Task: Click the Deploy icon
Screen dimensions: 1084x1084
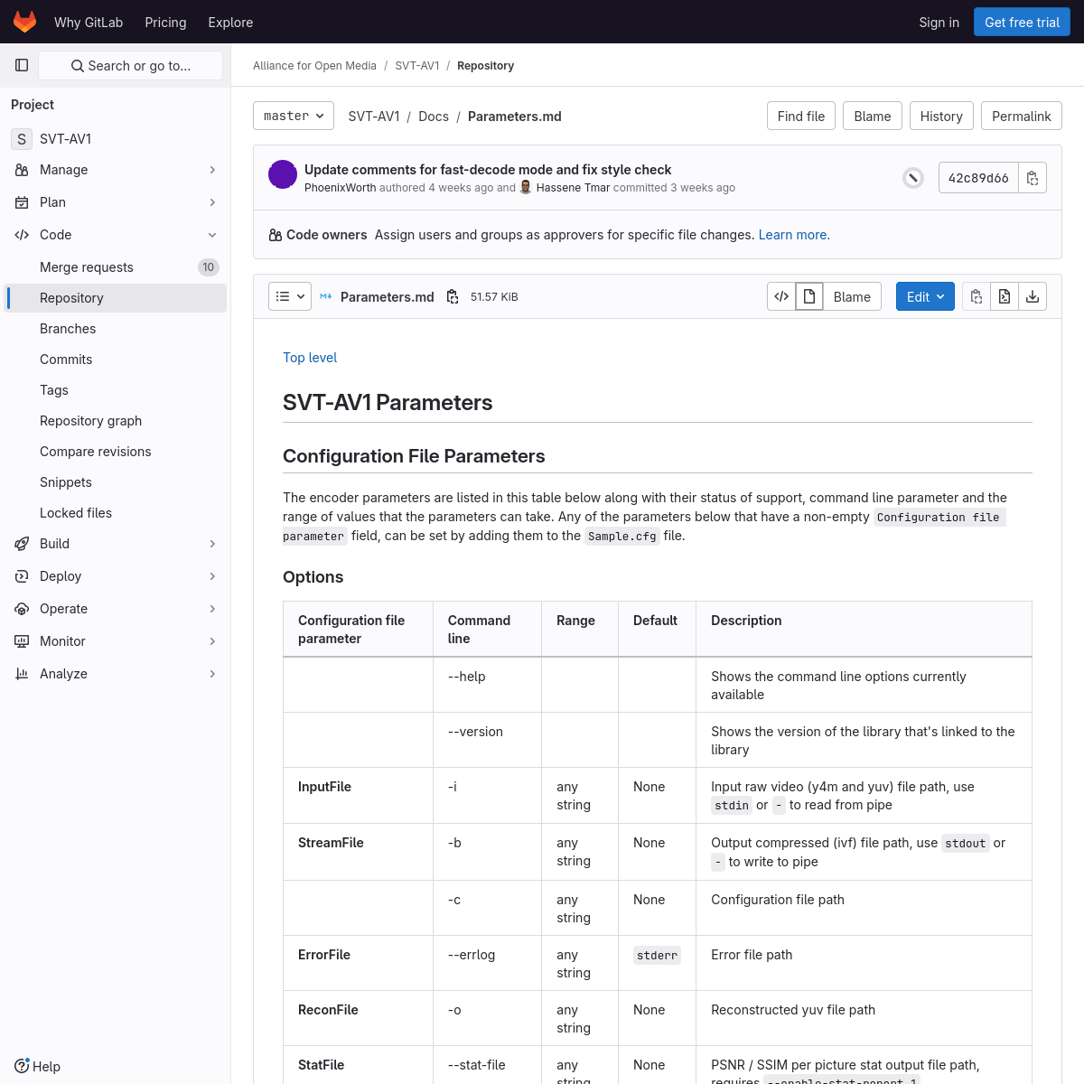Action: point(22,576)
